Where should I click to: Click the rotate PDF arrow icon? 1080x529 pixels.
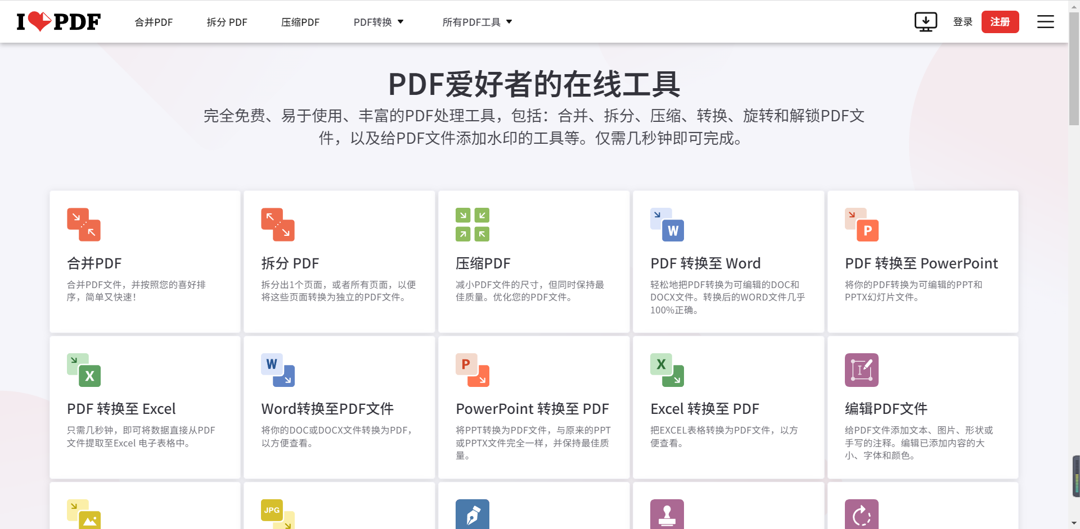pyautogui.click(x=862, y=514)
